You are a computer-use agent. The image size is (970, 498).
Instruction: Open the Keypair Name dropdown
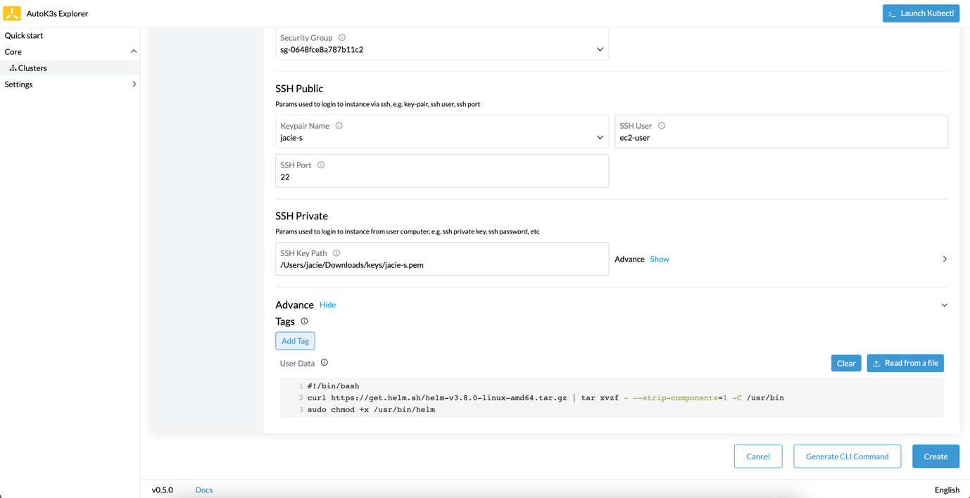coord(600,137)
